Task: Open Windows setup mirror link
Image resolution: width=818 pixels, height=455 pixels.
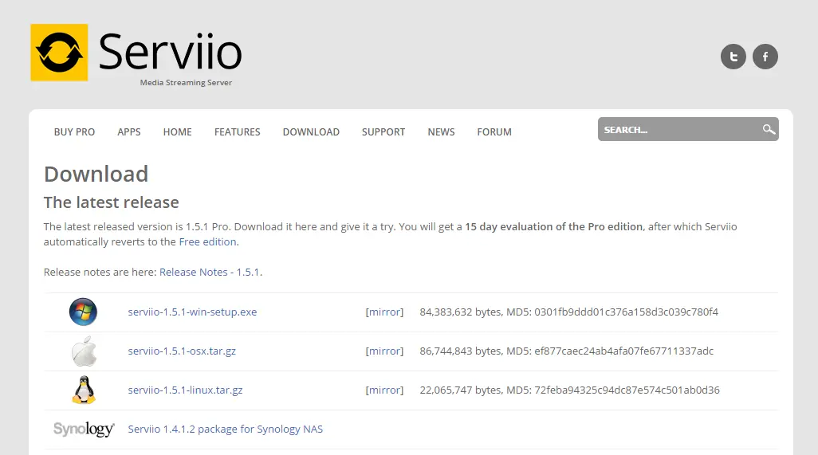Action: click(384, 312)
